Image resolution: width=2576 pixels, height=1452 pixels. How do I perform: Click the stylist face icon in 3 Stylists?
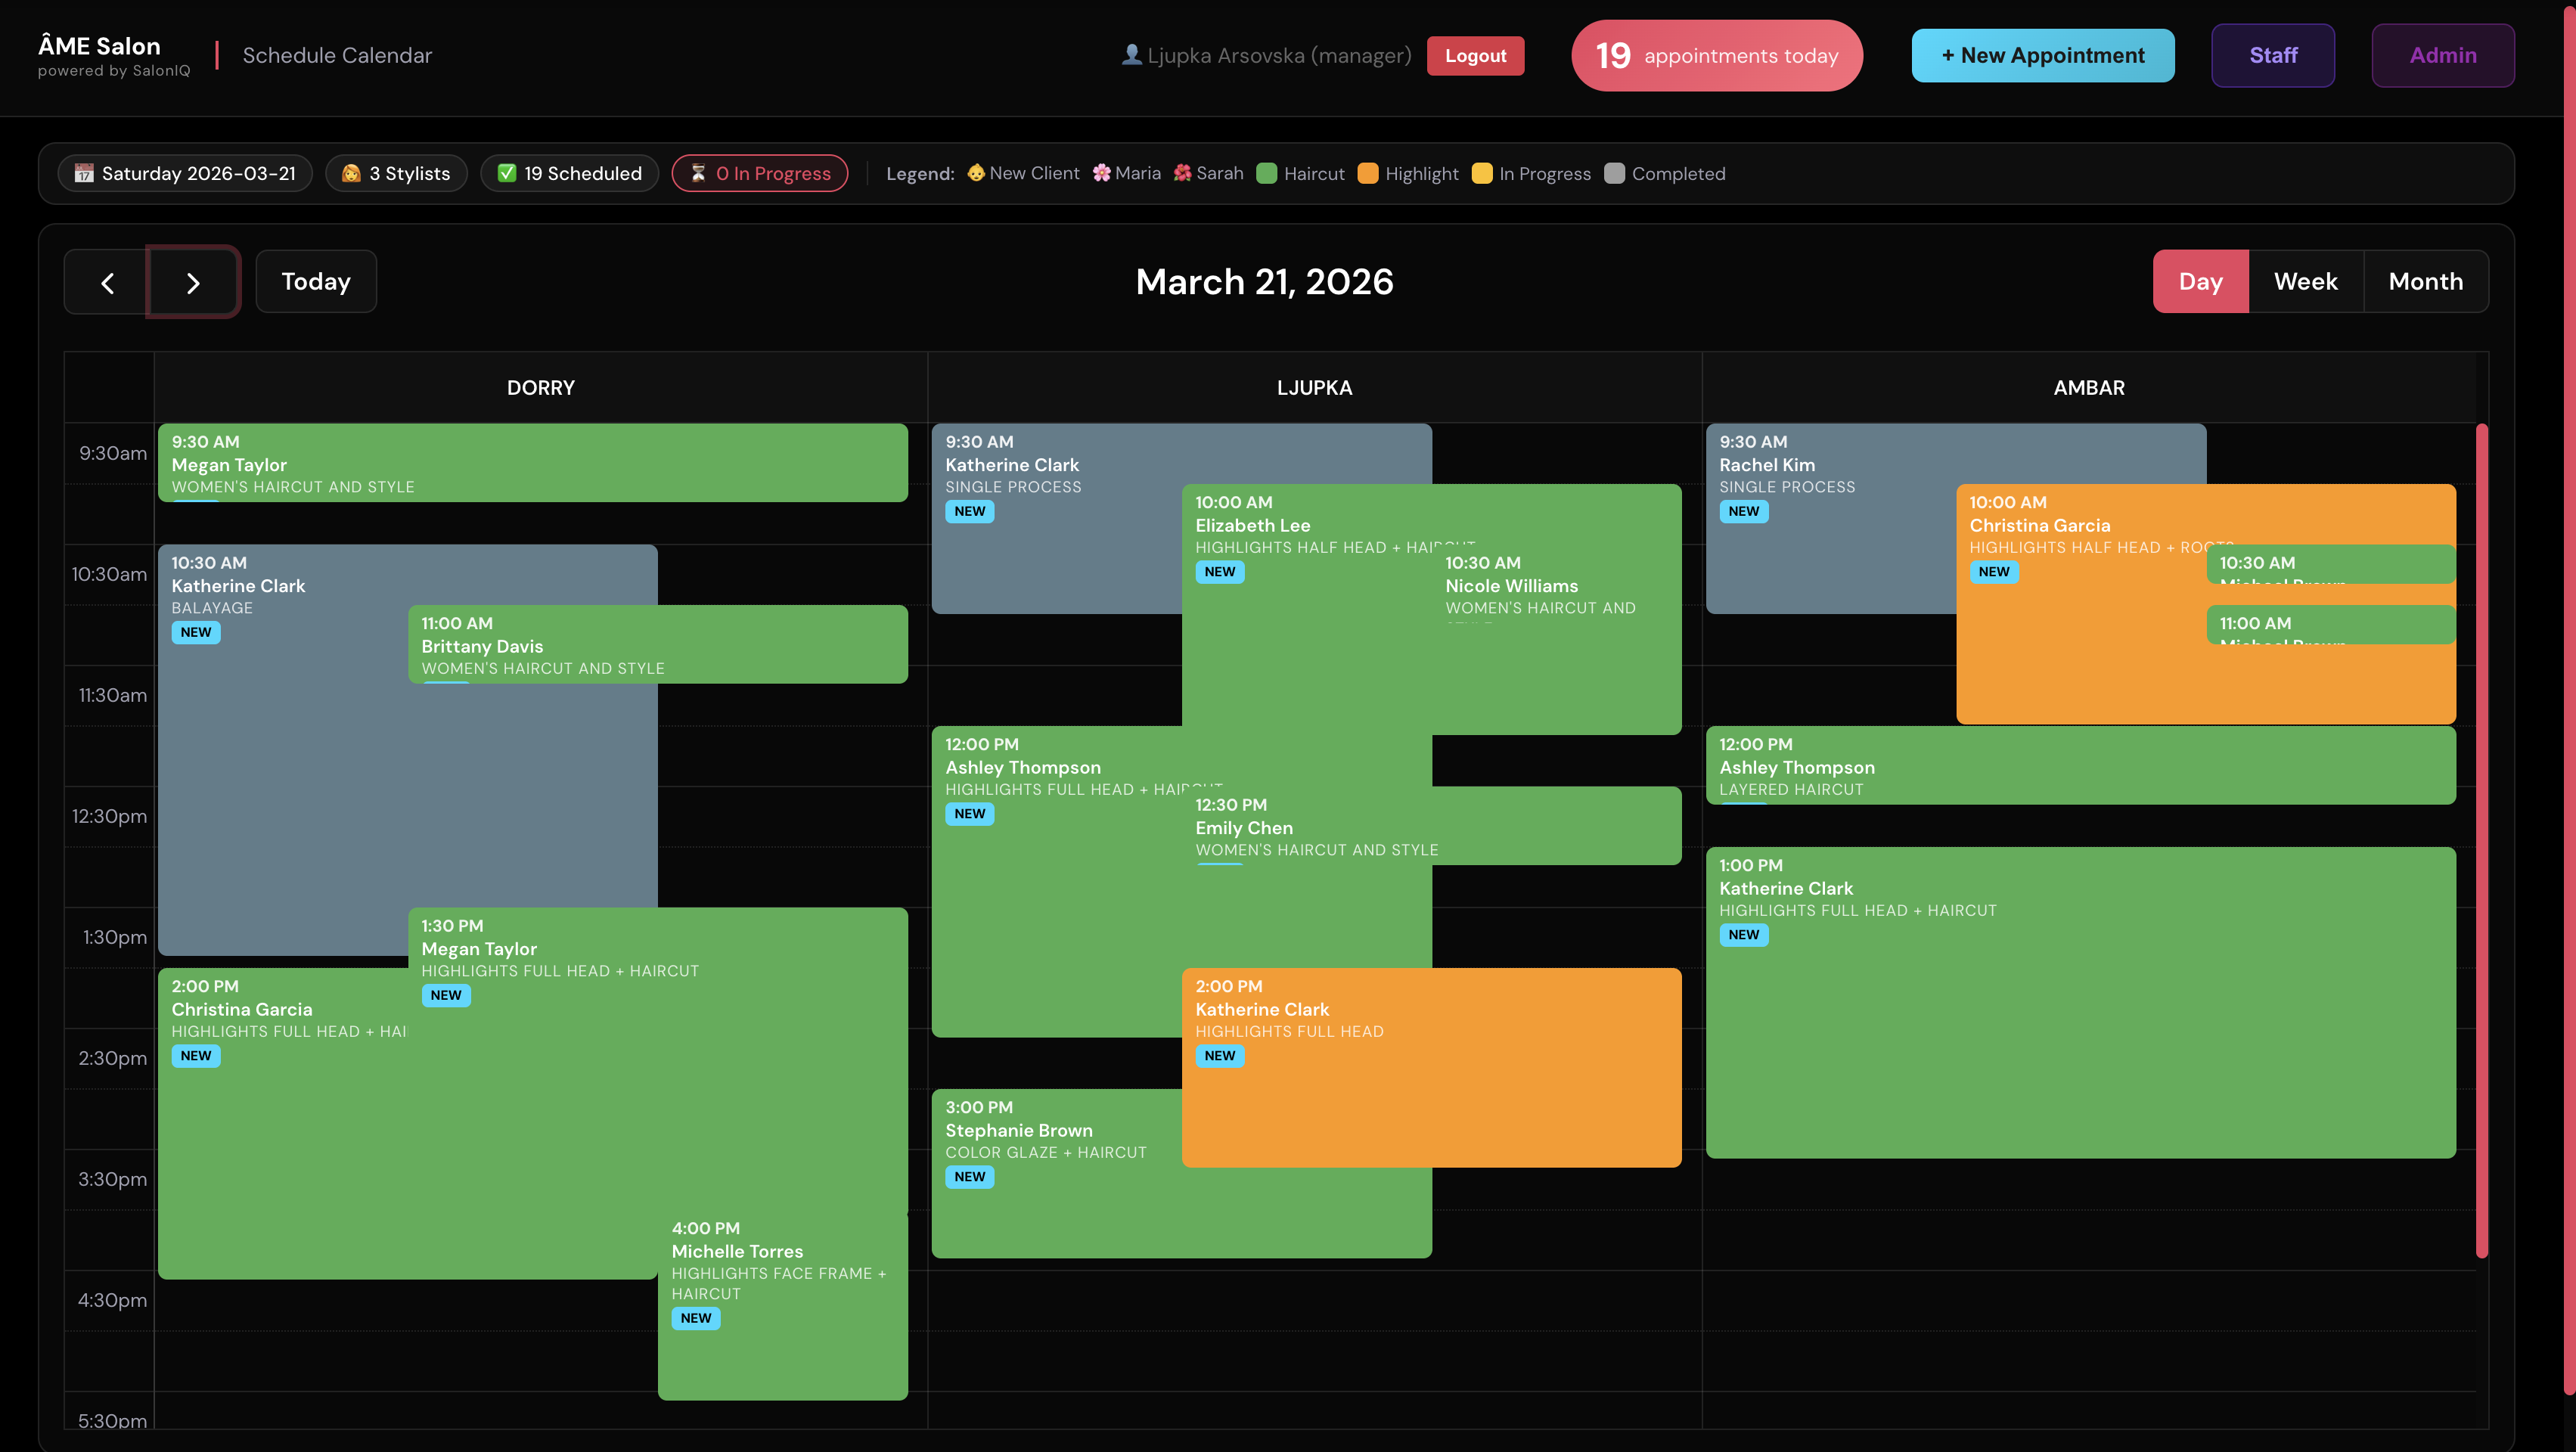tap(351, 173)
